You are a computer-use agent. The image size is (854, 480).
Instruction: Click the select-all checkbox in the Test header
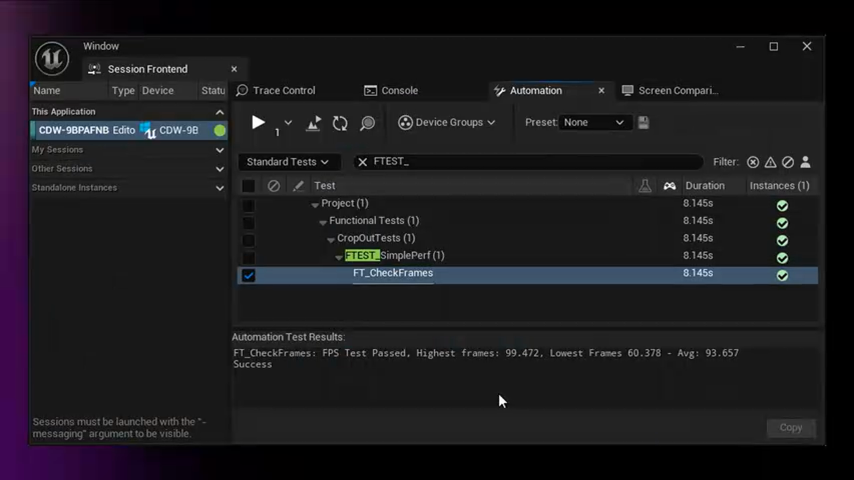coord(249,186)
